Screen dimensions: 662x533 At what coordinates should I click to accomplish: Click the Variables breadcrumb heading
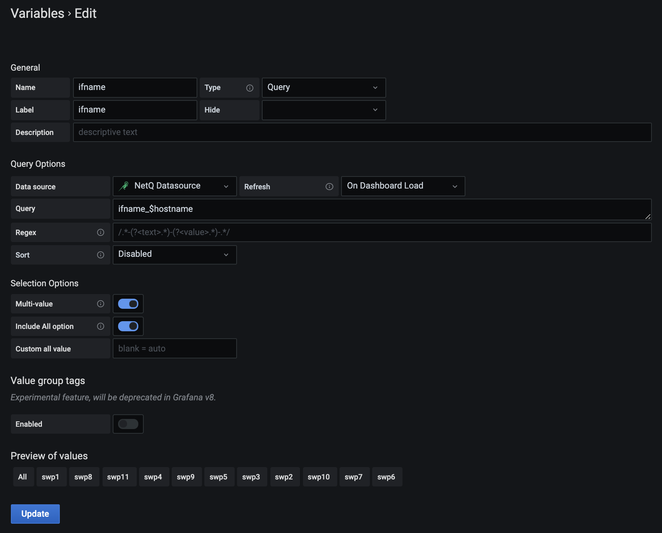[x=37, y=14]
